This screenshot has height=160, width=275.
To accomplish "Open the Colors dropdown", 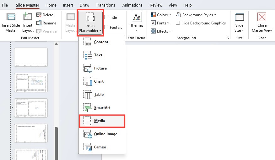I will coord(161,15).
